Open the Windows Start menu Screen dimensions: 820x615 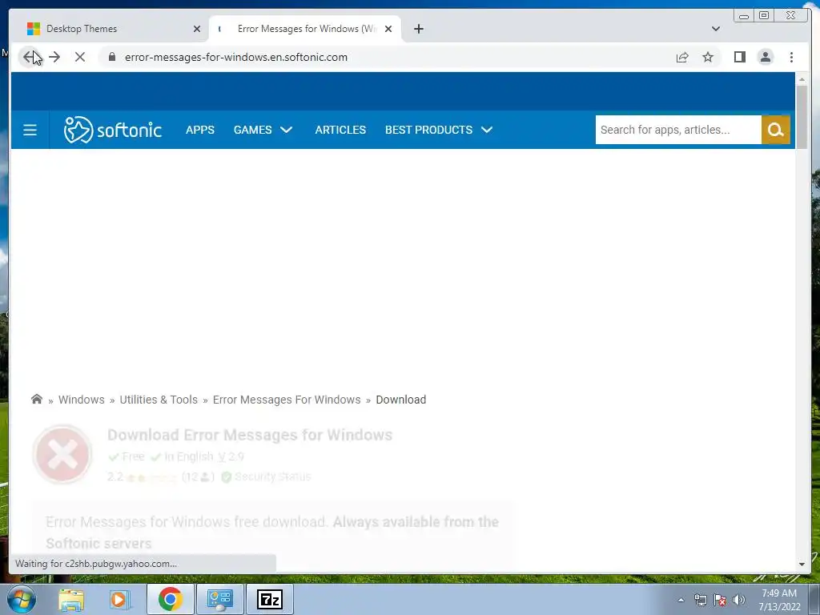[x=21, y=599]
